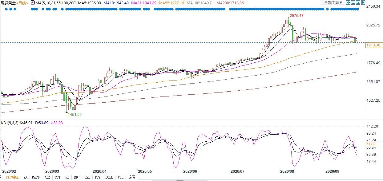Open the 日线 period selector
Image resolution: width=383 pixels, height=181 pixels.
(x=23, y=3)
